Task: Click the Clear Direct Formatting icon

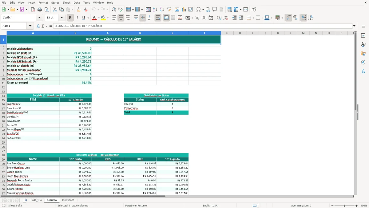Action: coord(85,10)
